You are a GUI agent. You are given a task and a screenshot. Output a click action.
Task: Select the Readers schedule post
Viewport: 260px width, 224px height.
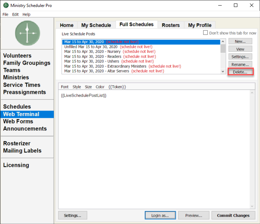[141, 56]
